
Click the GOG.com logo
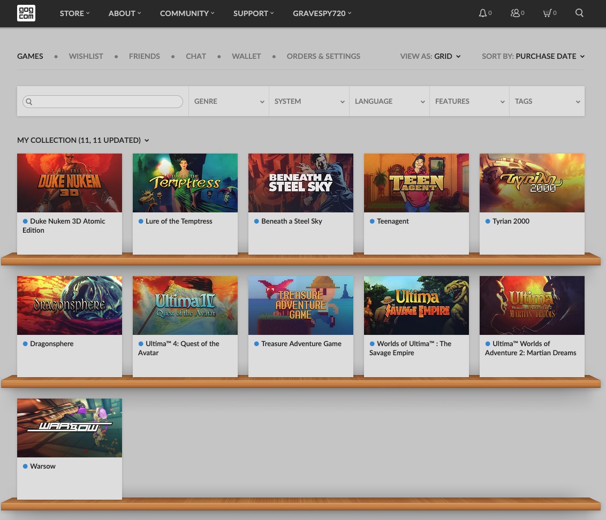pos(26,13)
